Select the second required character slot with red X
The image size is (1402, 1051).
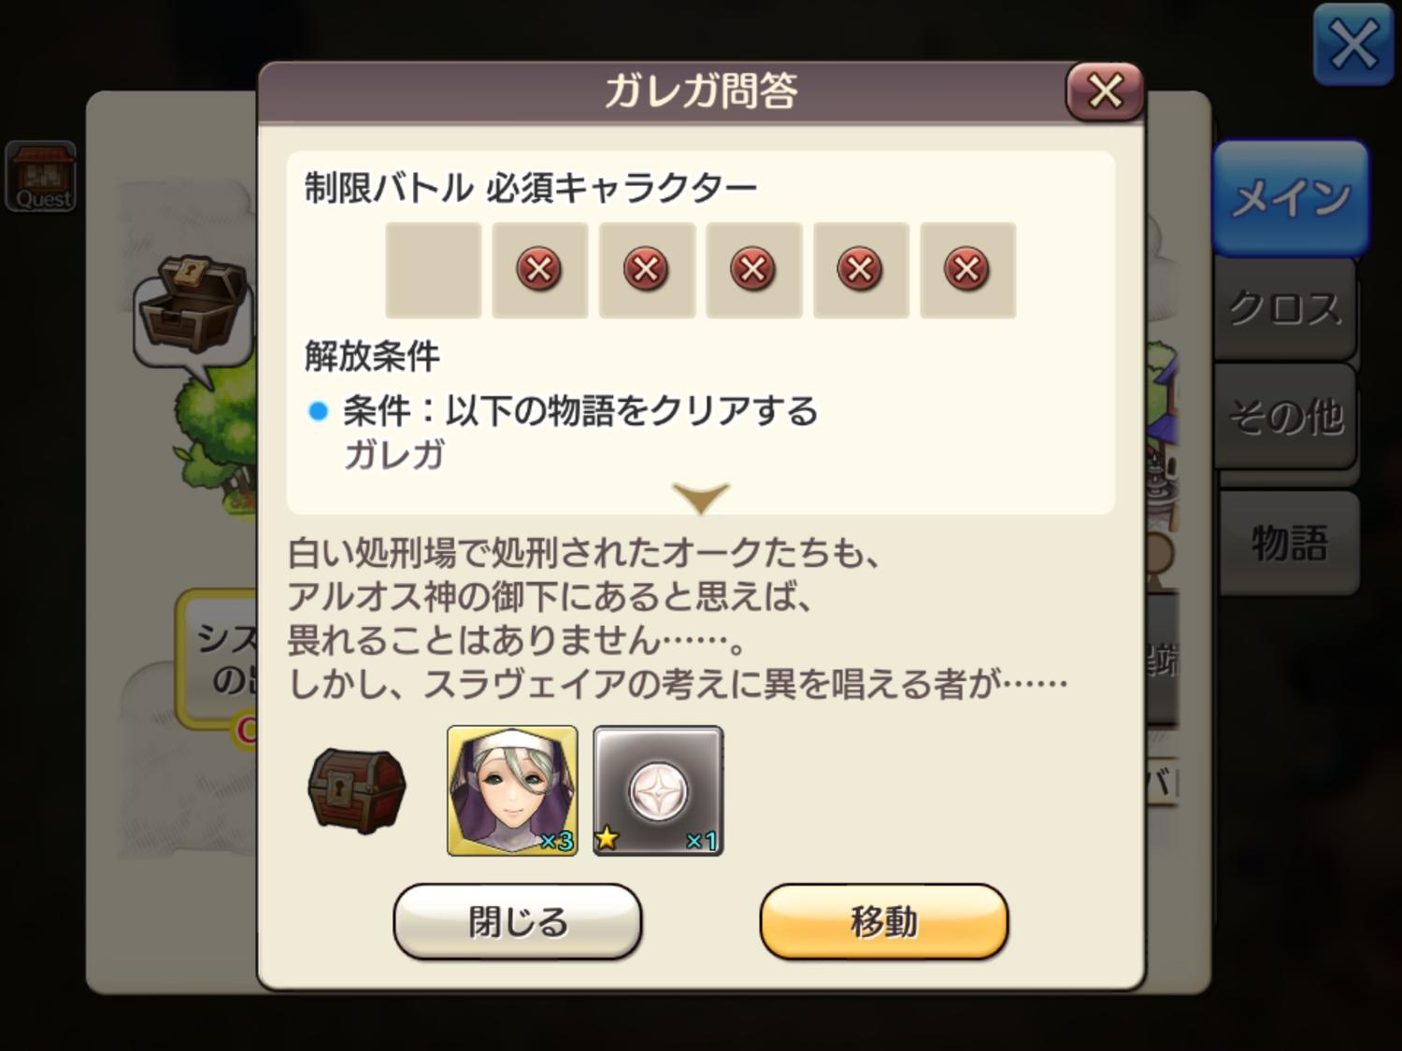[x=540, y=270]
